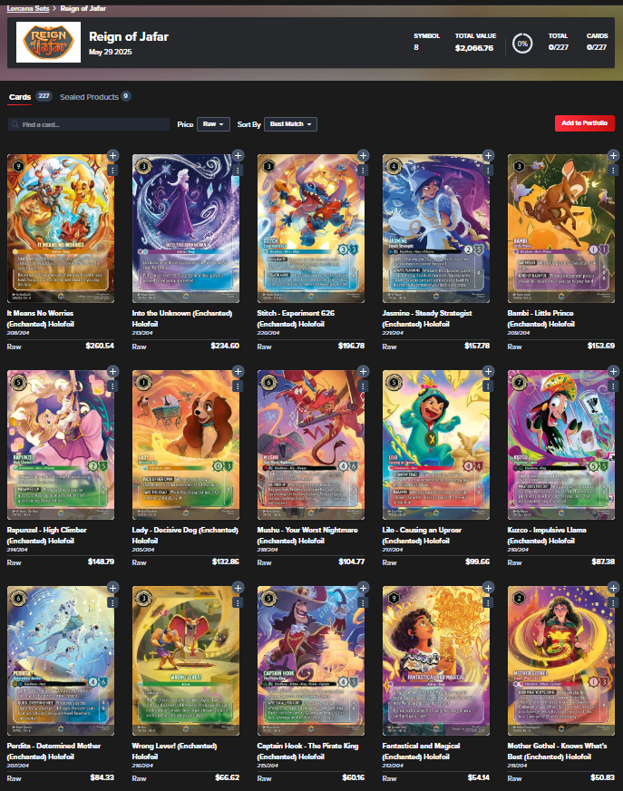Image resolution: width=623 pixels, height=791 pixels.
Task: Click the $2,066.76 total value
Action: pyautogui.click(x=474, y=48)
